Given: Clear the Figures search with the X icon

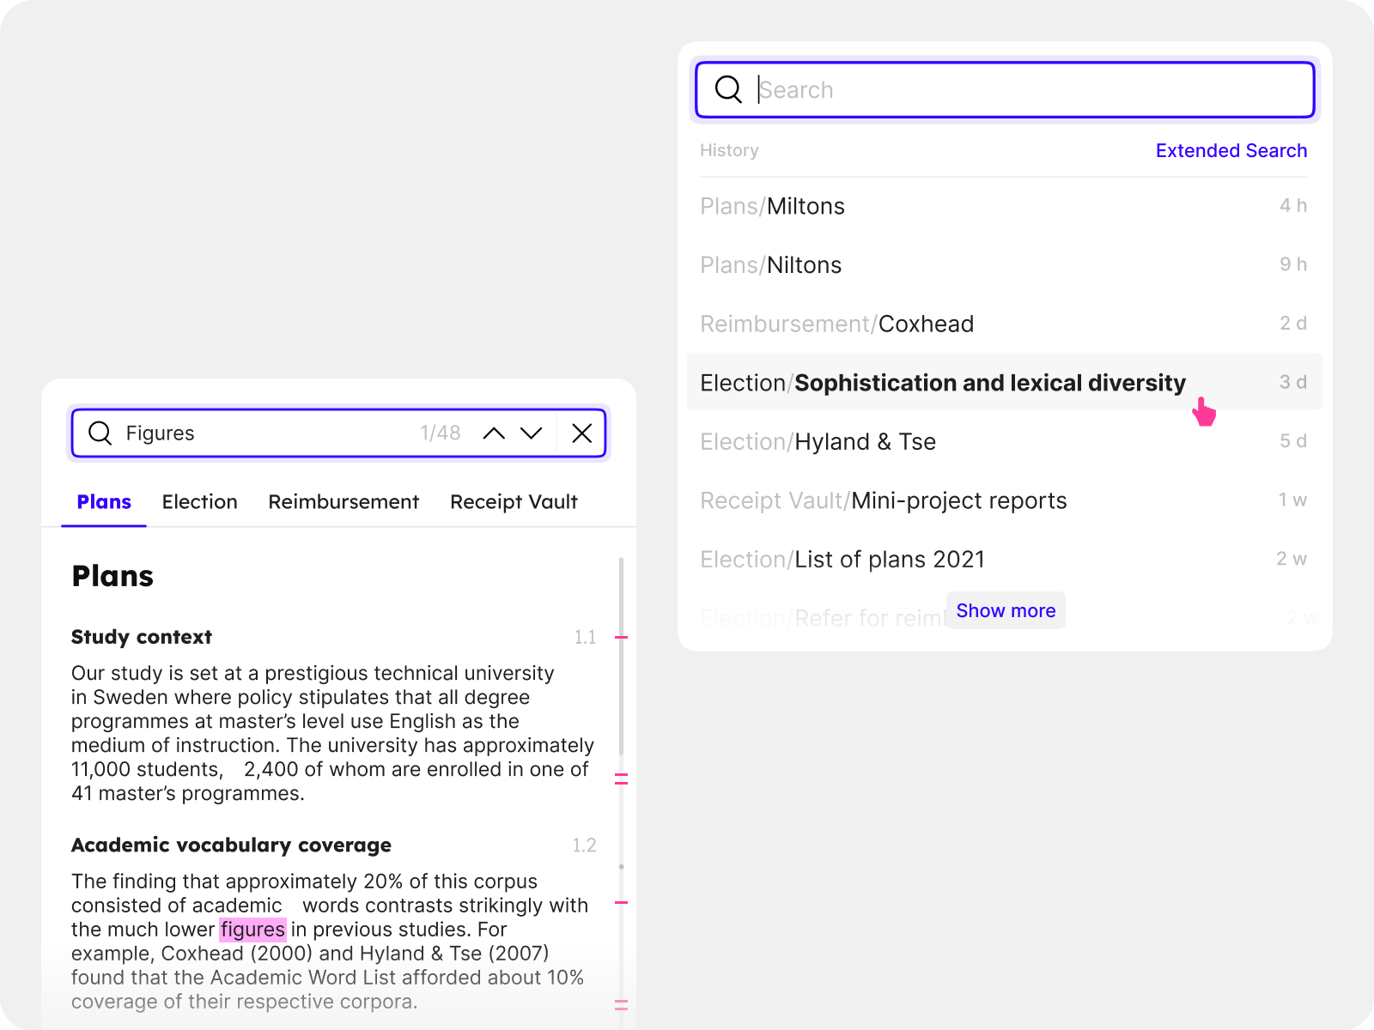Looking at the screenshot, I should (581, 433).
